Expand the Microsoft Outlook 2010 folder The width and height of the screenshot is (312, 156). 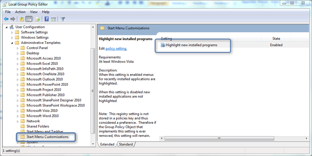click(x=18, y=79)
